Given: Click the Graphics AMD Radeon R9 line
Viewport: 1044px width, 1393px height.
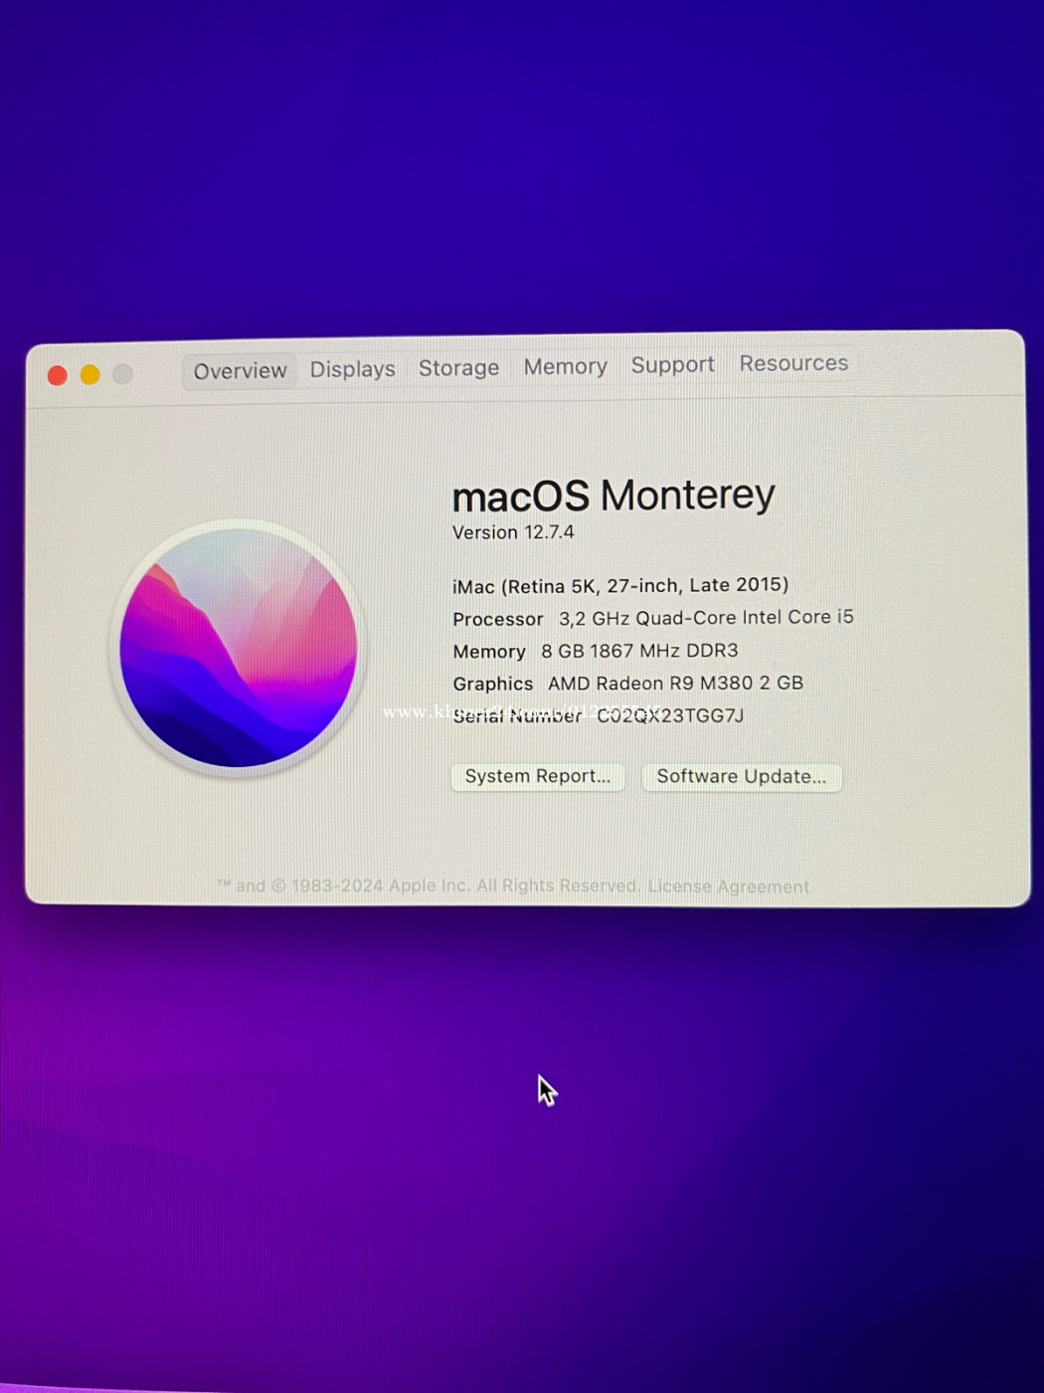Looking at the screenshot, I should [628, 684].
